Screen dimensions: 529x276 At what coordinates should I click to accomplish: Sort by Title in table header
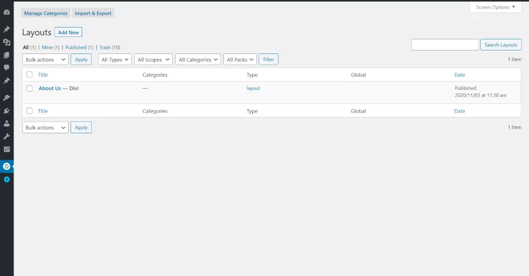[x=43, y=75]
